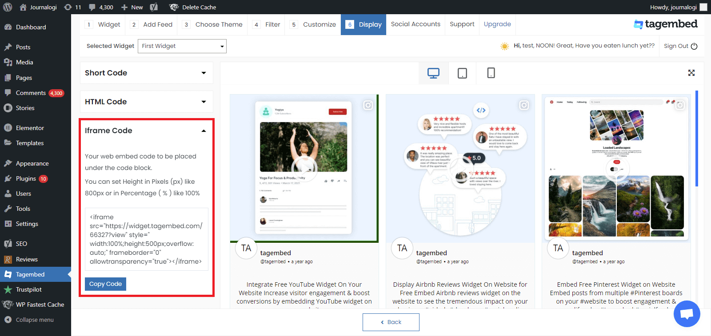Screen dimensions: 711x336
Task: Open updates counter showing 11
Action: [72, 7]
